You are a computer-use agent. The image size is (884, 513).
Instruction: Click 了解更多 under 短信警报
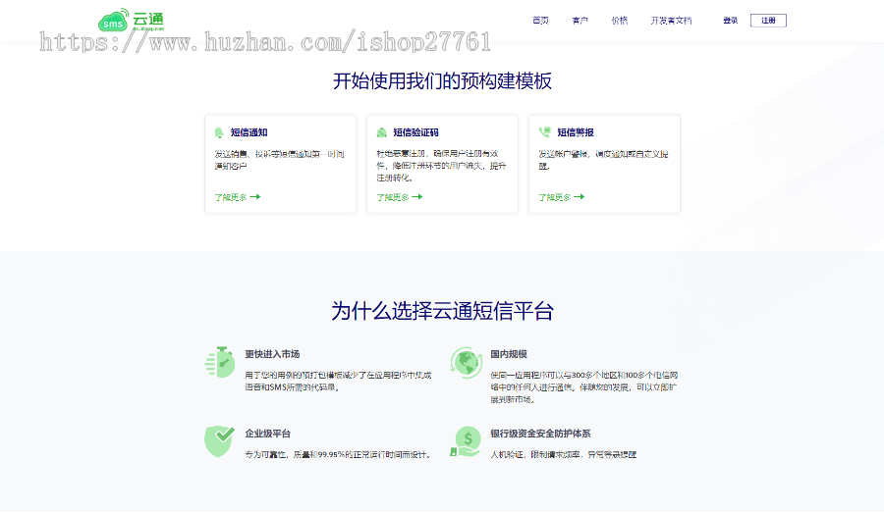[555, 197]
